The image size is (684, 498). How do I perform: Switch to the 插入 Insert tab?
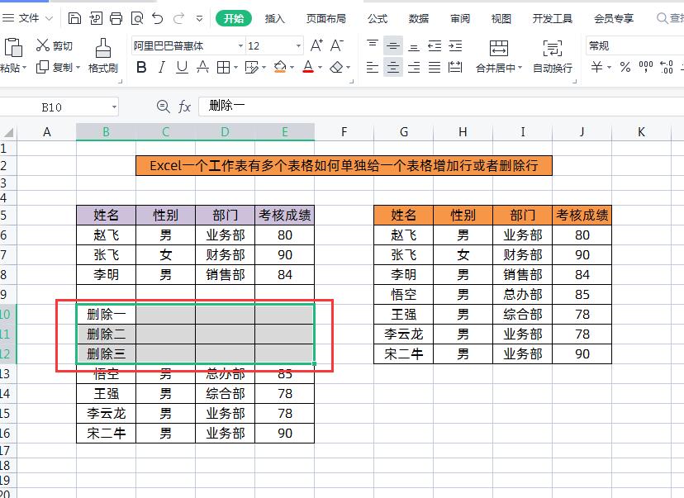[275, 18]
